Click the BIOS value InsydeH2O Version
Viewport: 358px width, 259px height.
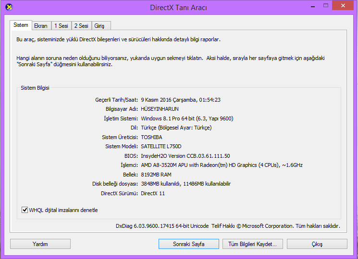[163, 156]
